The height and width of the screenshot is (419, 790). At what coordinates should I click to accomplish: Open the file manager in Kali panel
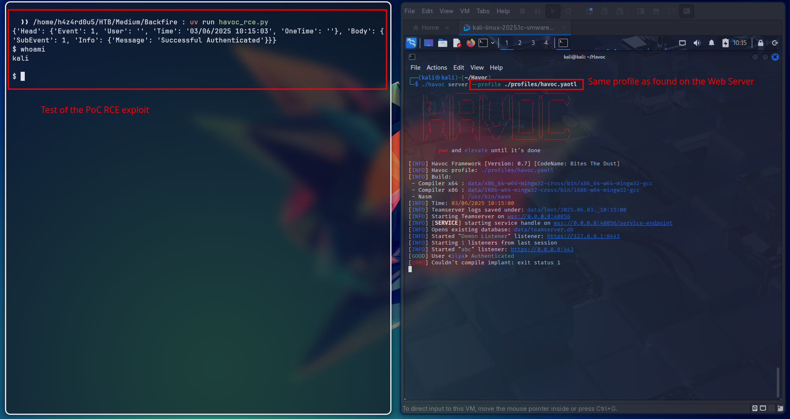tap(443, 43)
